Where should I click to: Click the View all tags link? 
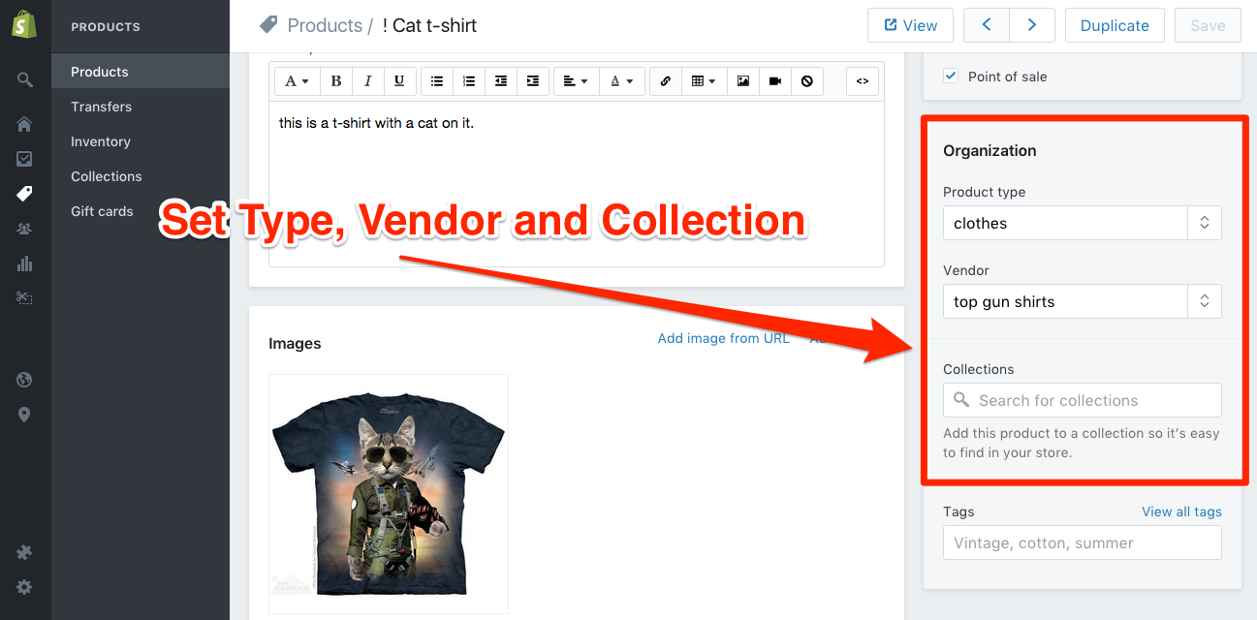pos(1181,511)
